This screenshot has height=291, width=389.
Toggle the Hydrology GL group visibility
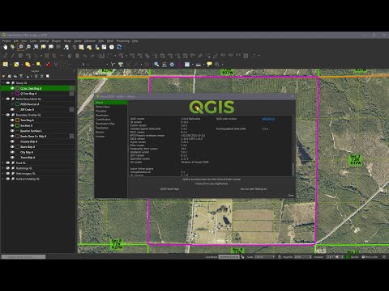point(8,168)
